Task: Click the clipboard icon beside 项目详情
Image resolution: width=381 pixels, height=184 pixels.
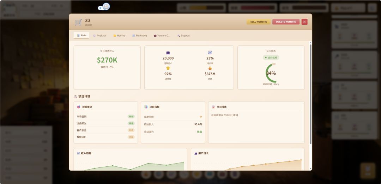Action: [x=75, y=96]
